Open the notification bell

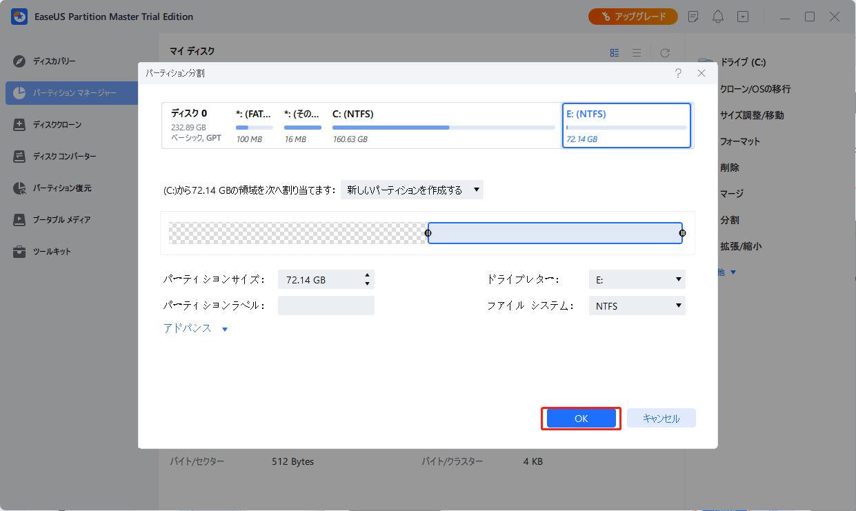(717, 16)
